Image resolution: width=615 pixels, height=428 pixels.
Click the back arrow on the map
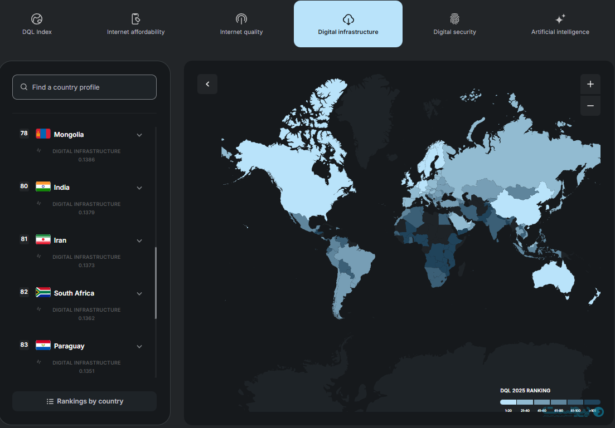tap(207, 84)
